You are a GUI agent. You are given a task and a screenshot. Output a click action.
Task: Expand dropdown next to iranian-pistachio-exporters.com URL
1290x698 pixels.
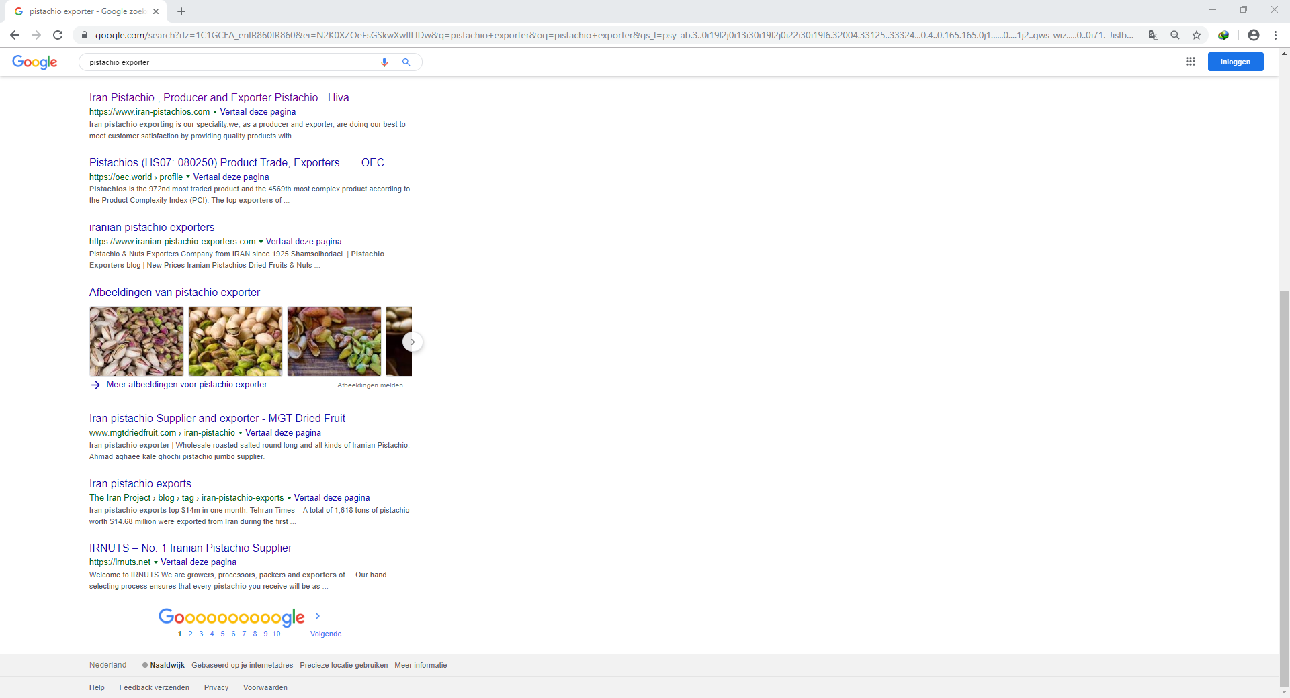261,242
